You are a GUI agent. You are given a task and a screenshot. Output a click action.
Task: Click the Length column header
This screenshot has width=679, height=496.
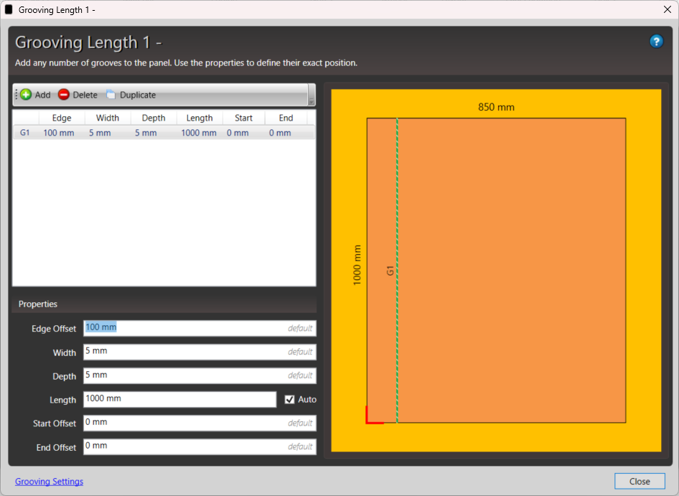(200, 118)
